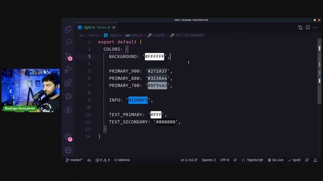323x181 pixels.
Task: Click the #FFFFFF color value for BACKGROUND
Action: point(154,56)
